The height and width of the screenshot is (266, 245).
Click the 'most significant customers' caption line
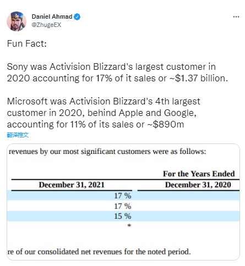click(x=107, y=152)
